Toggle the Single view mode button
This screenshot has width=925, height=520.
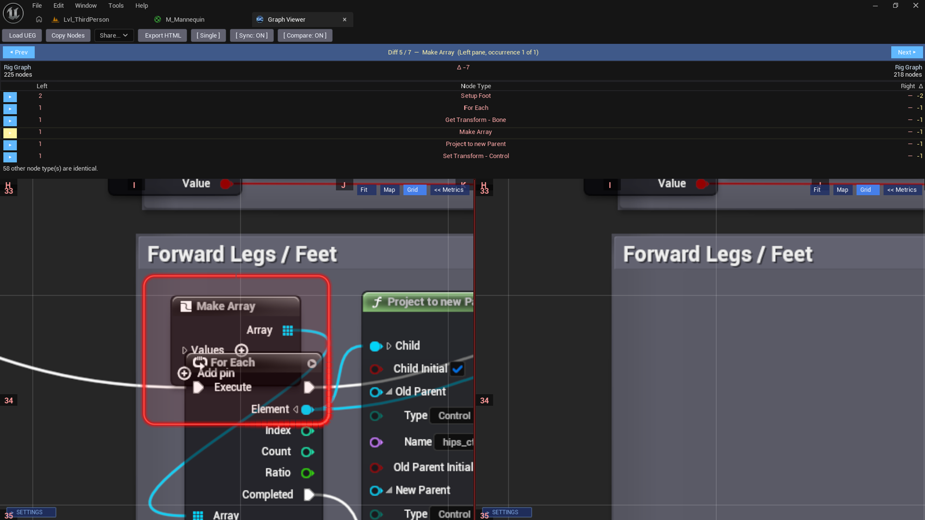pyautogui.click(x=208, y=36)
